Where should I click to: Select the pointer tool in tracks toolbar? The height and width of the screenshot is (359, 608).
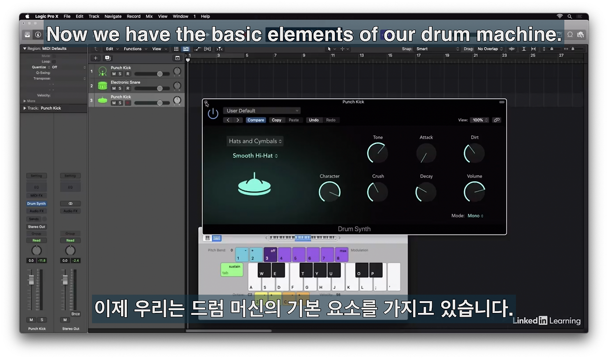(x=330, y=49)
